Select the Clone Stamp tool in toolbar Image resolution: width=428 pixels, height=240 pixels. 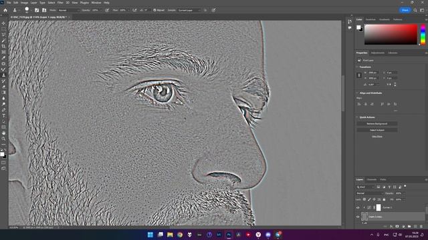[x=3, y=75]
